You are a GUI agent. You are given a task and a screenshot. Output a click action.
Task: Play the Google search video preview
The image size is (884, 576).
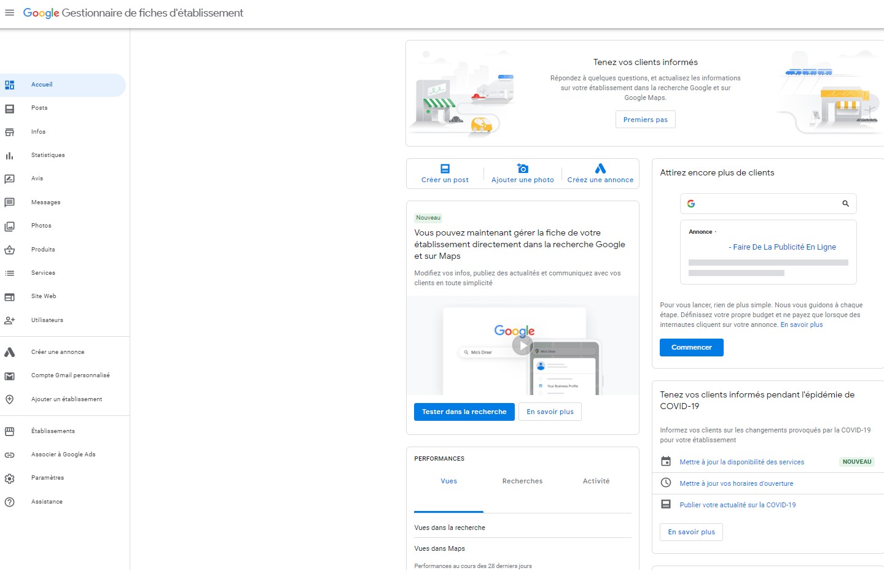point(522,345)
